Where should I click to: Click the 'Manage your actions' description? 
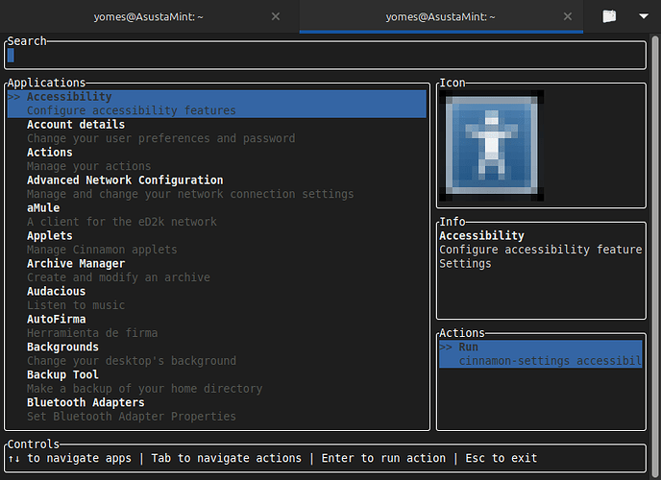(89, 166)
